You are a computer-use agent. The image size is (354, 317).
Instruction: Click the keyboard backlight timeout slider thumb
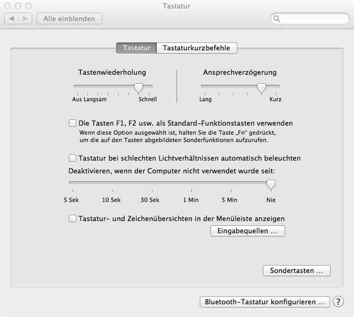coord(271,184)
